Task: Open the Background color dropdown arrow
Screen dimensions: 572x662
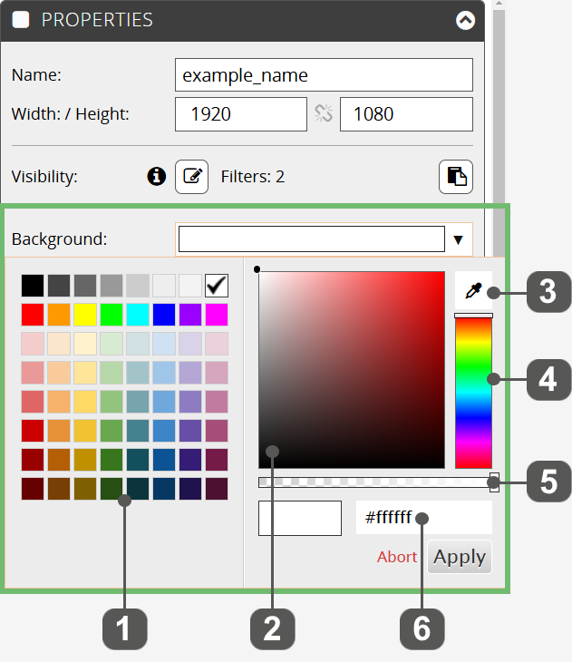Action: (x=459, y=239)
